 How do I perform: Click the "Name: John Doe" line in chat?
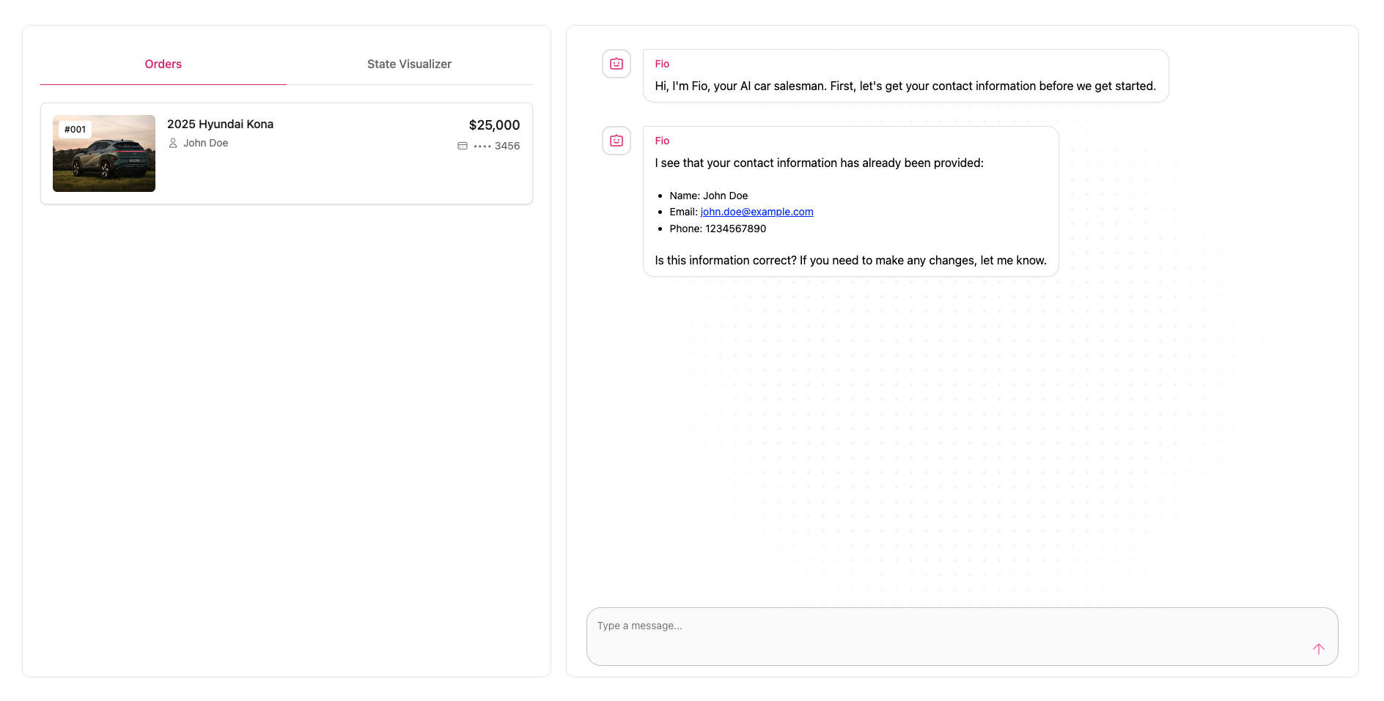[708, 196]
